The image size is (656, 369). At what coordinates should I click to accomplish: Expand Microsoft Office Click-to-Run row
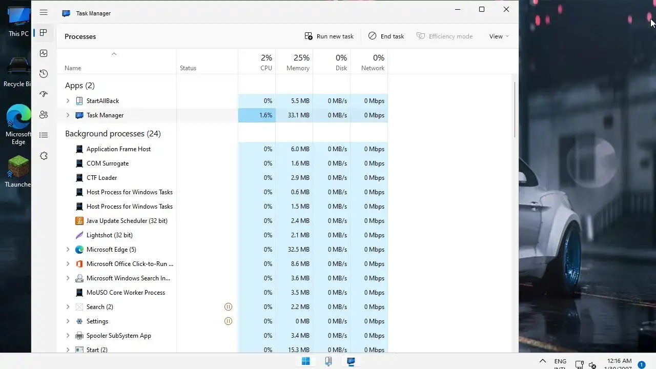click(x=68, y=264)
